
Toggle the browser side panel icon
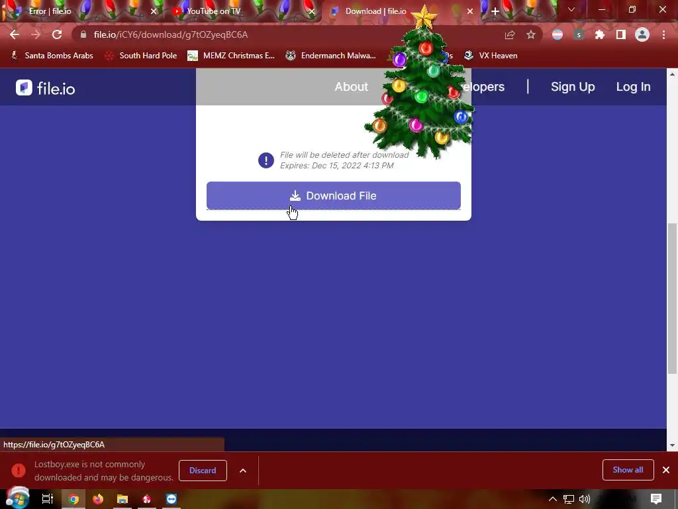pyautogui.click(x=621, y=35)
